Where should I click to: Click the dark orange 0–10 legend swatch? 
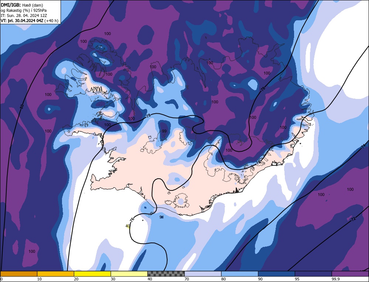(x=19, y=274)
